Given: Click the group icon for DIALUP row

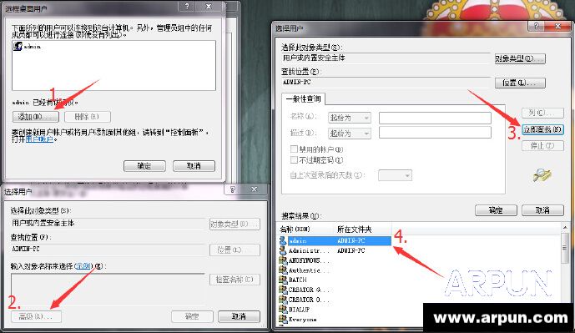Looking at the screenshot, I should (x=283, y=309).
